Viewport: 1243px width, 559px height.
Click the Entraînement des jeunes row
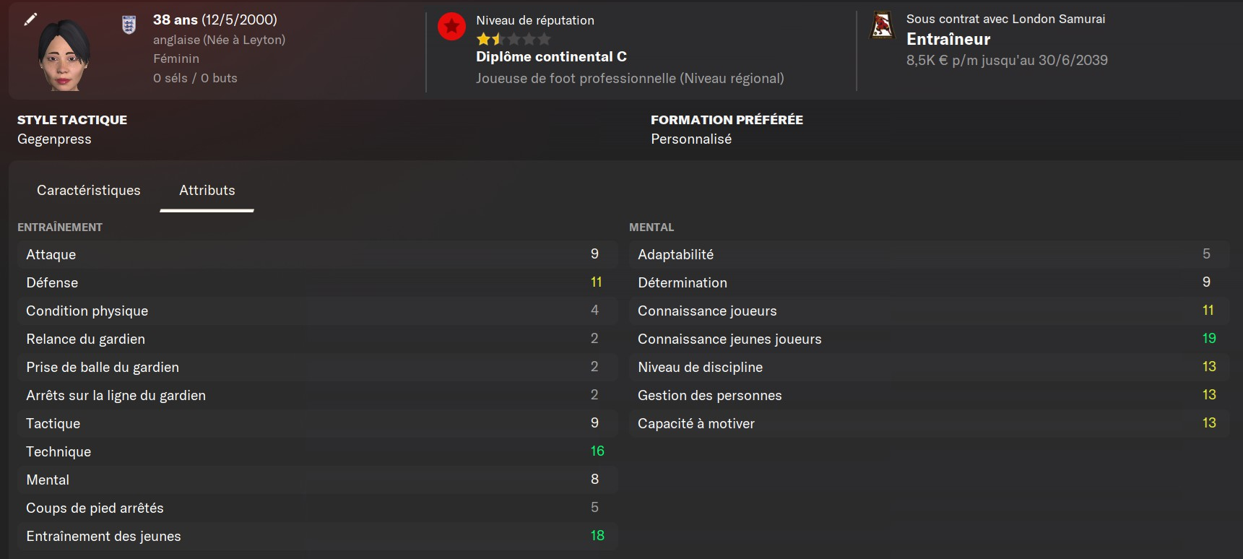tap(316, 536)
